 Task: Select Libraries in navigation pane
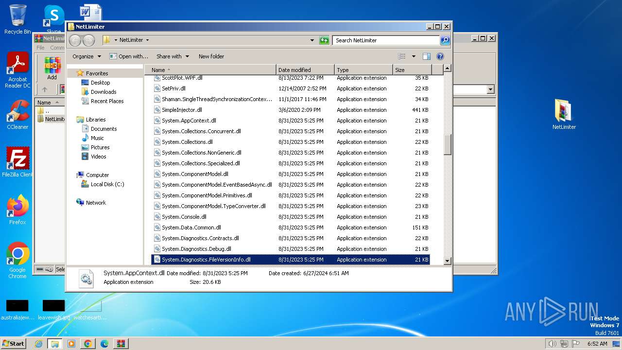pyautogui.click(x=95, y=120)
